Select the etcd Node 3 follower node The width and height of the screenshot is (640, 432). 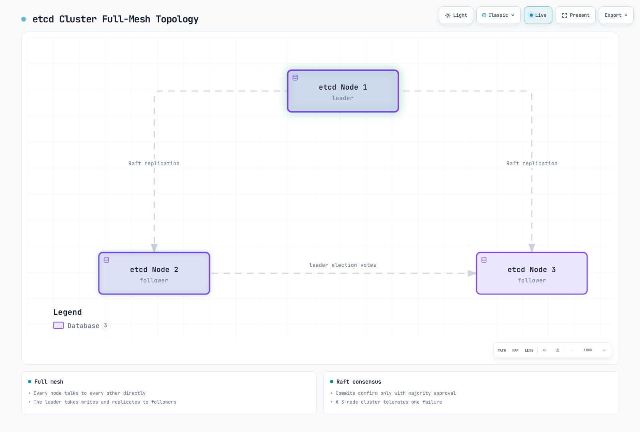[x=532, y=274]
